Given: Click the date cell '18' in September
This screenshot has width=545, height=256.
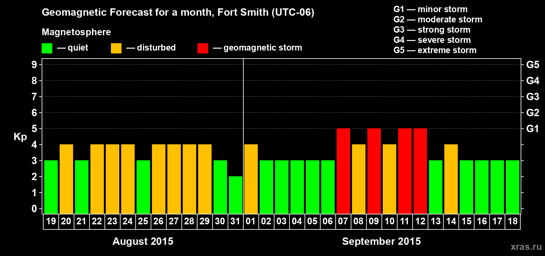Looking at the screenshot, I should 513,221.
